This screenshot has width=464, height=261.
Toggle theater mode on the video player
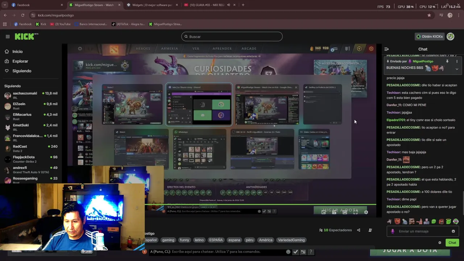click(x=345, y=212)
